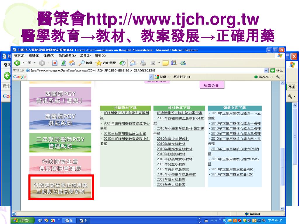Open link 2010年正確用藥文宣品A款
Image resolution: width=299 pixels, height=224 pixels.
click(232, 169)
